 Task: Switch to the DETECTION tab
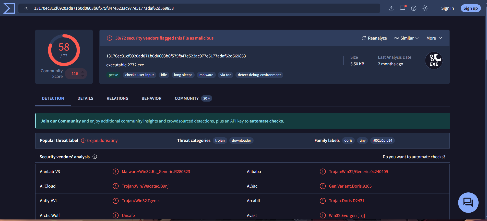click(x=53, y=98)
